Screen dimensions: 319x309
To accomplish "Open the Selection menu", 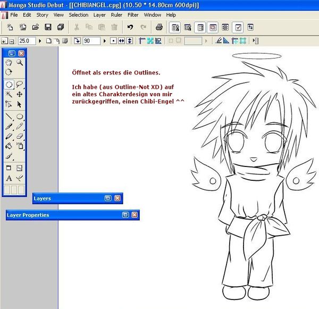I will click(x=79, y=15).
